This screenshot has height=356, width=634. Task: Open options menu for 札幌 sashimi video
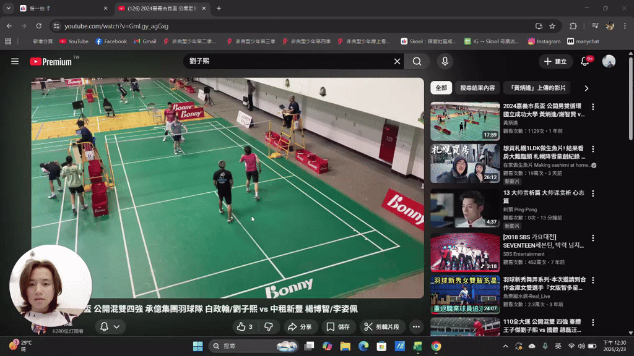pyautogui.click(x=593, y=149)
